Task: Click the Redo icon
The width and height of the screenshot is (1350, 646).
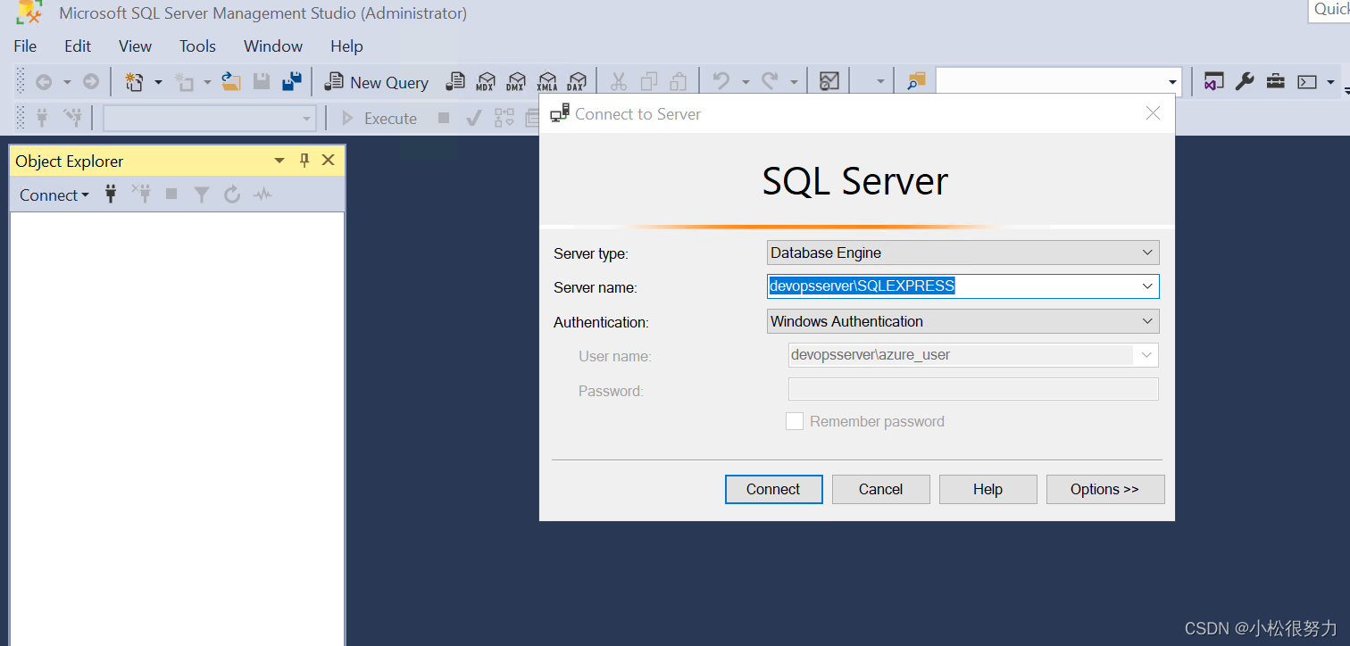Action: point(770,82)
